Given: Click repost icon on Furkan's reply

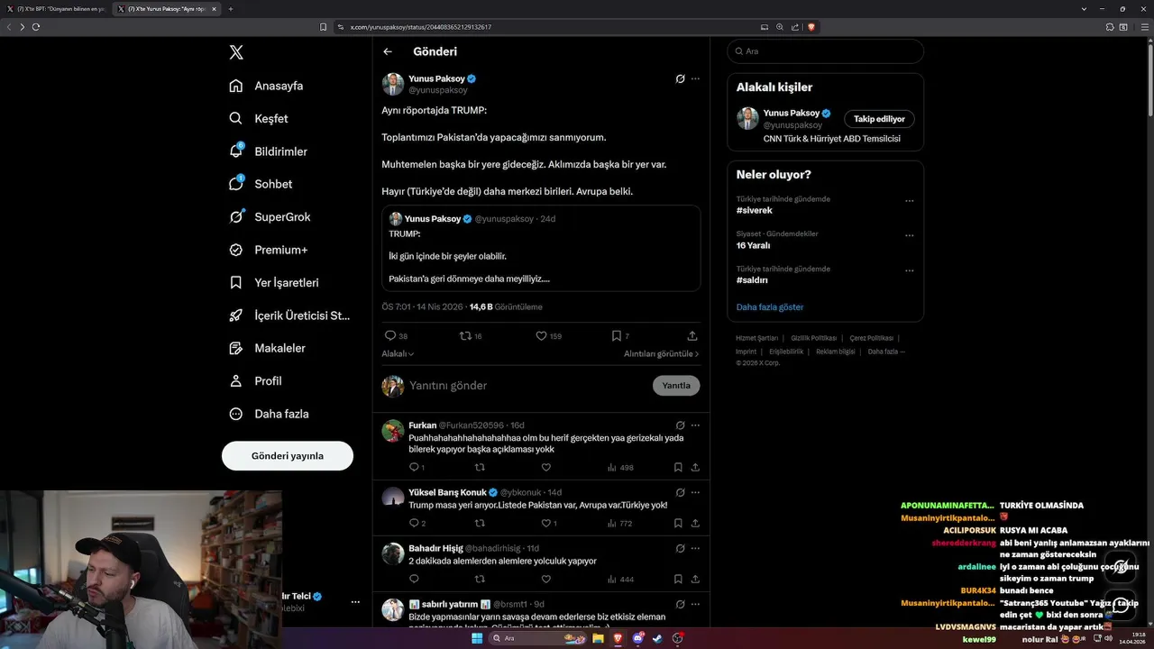Looking at the screenshot, I should coord(480,467).
